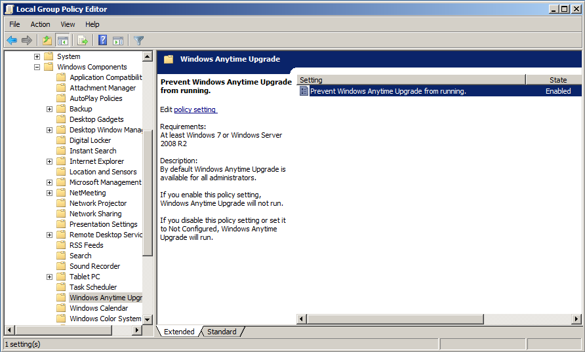The width and height of the screenshot is (585, 352).
Task: Click folder icon next to Desktop Gadgets
Action: pos(61,119)
